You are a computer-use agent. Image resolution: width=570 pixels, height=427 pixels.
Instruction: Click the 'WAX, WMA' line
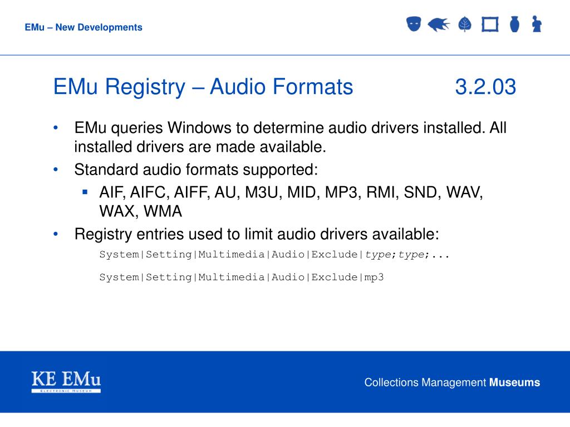(x=141, y=211)
